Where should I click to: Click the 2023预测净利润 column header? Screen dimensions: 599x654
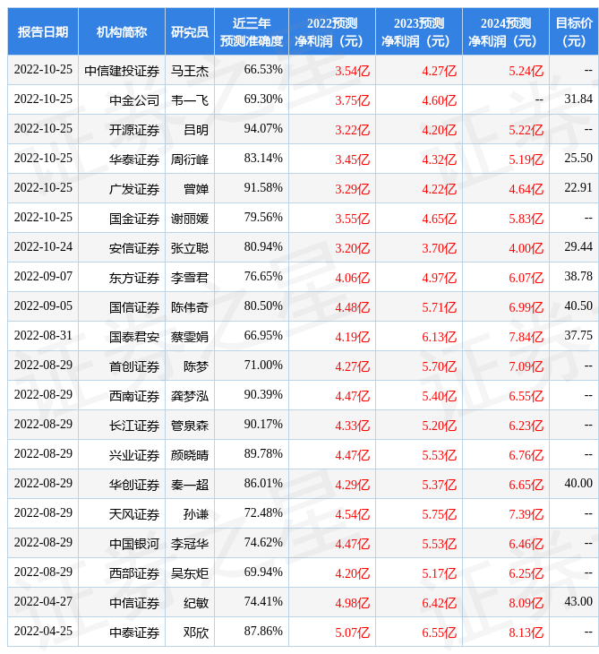419,31
